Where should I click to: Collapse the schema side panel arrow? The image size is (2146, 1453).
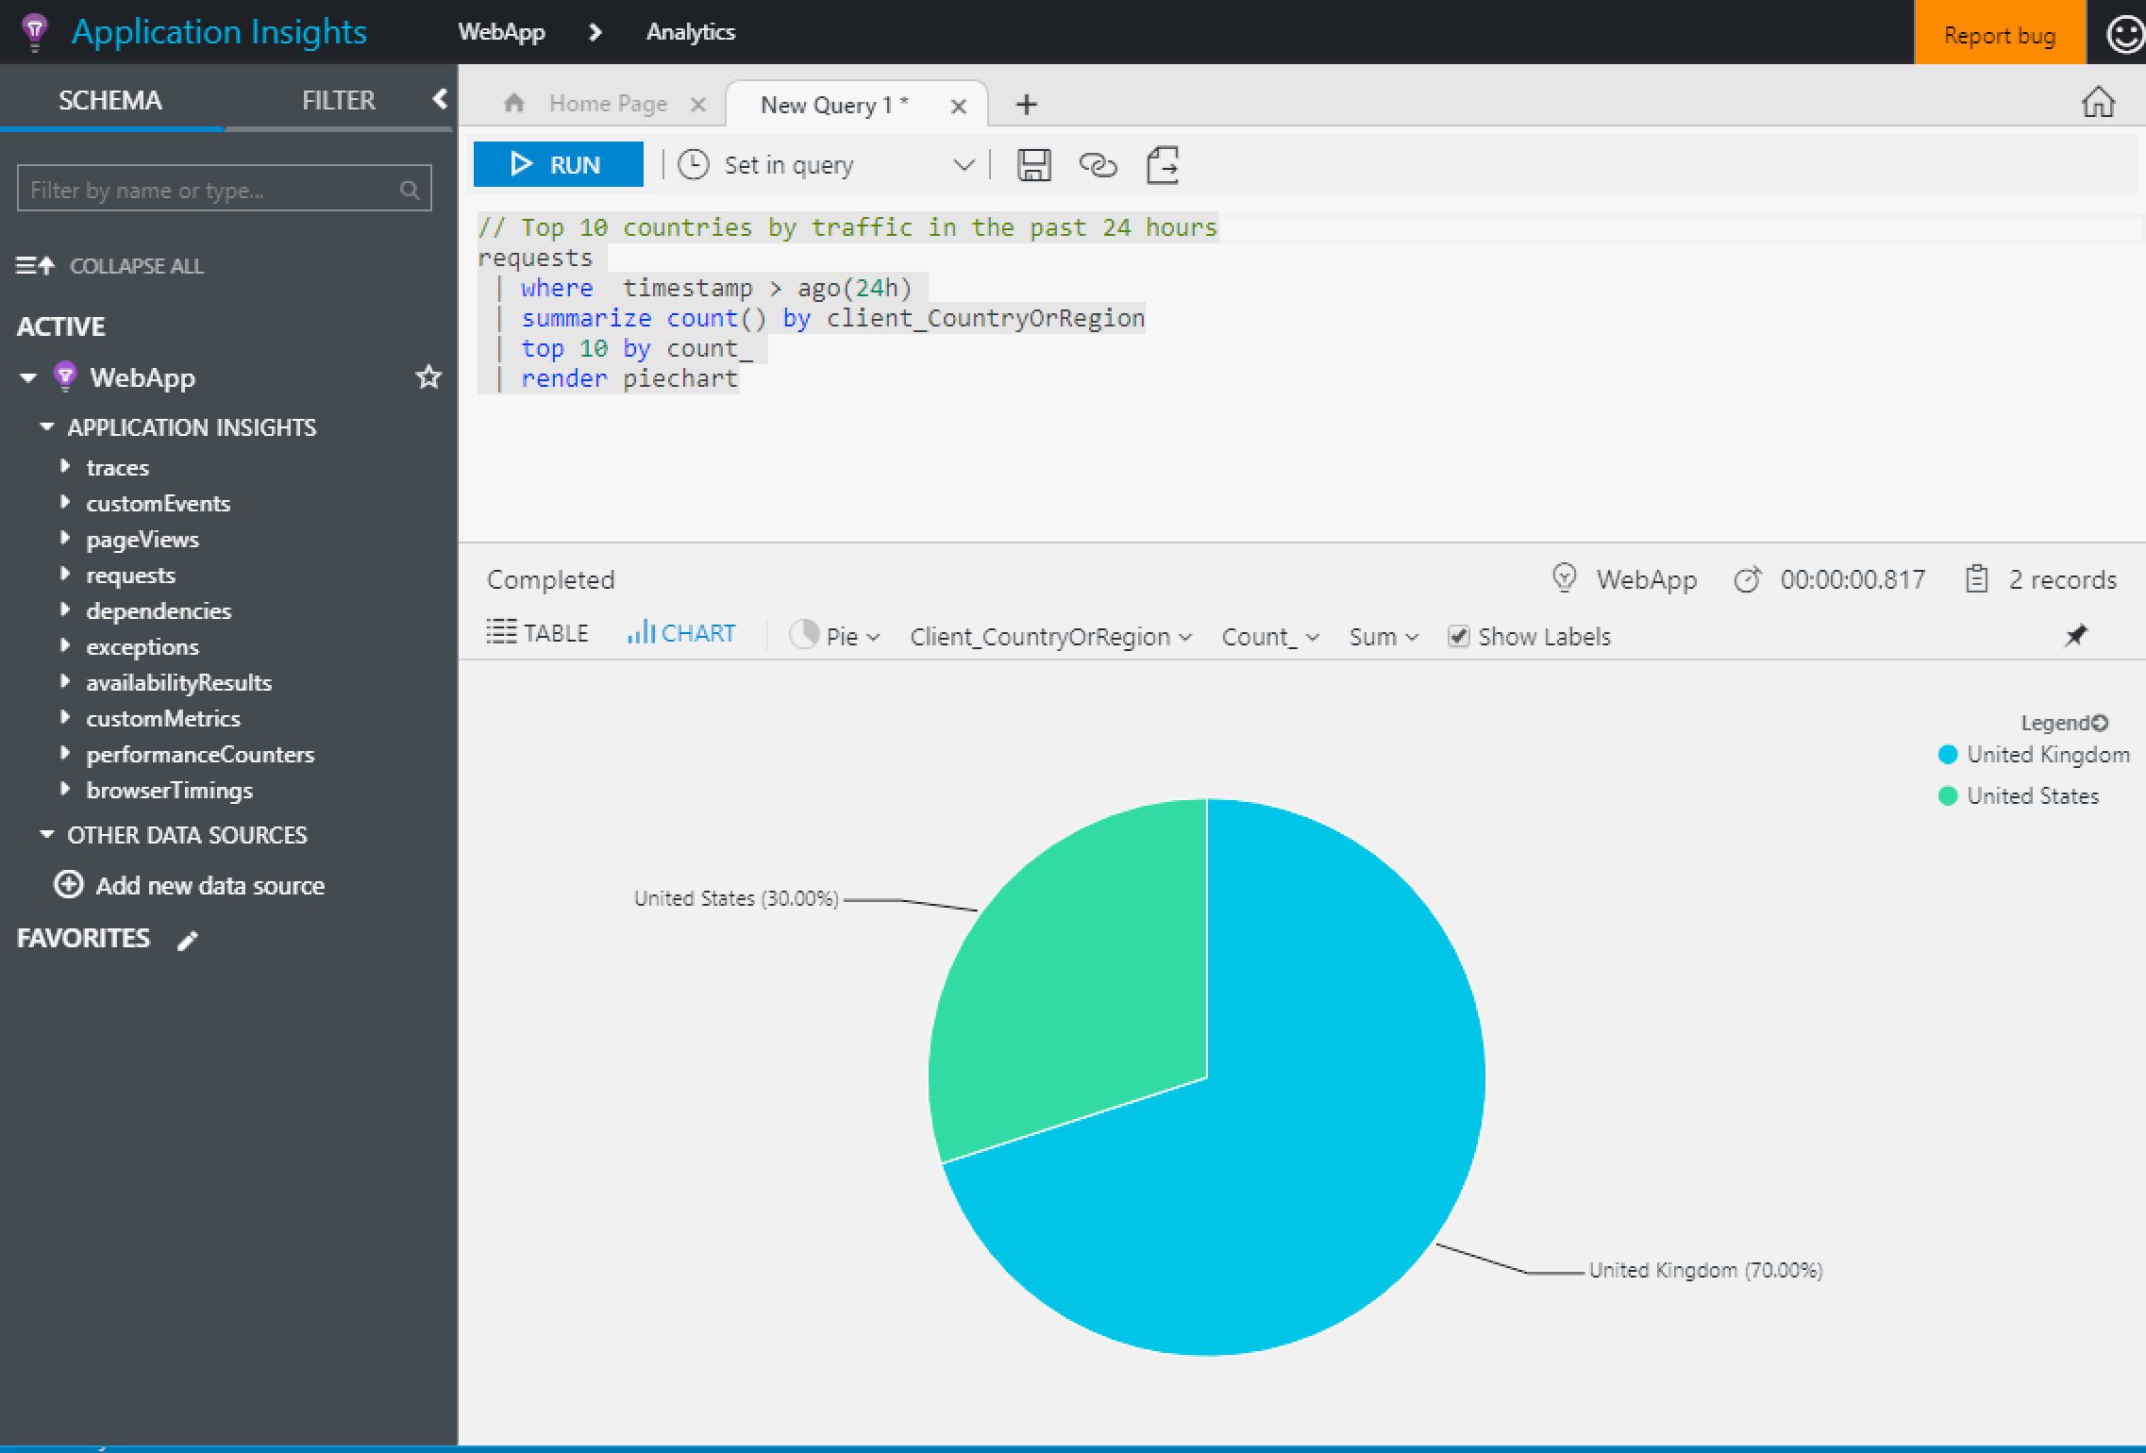tap(440, 99)
